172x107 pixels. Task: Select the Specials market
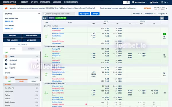pyautogui.click(x=21, y=99)
